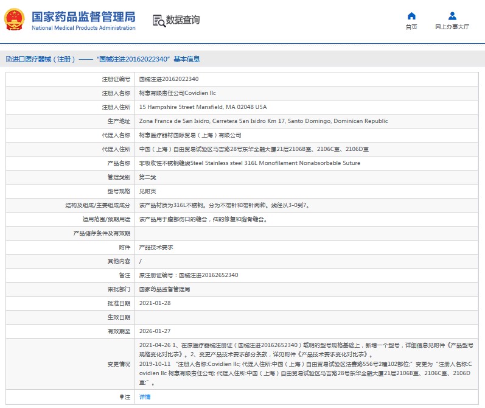Click the product name Steel Stainless steel suture
The width and height of the screenshot is (485, 408).
(x=249, y=163)
